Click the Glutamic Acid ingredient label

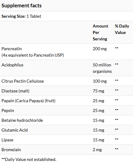[x=15, y=130]
